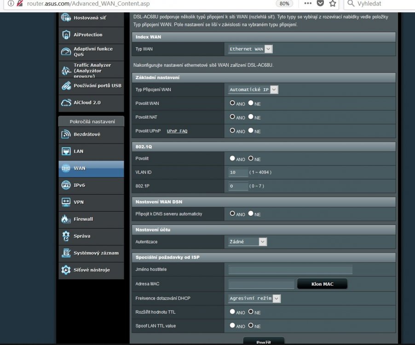
Task: Click Klon MAC button
Action: 322,284
